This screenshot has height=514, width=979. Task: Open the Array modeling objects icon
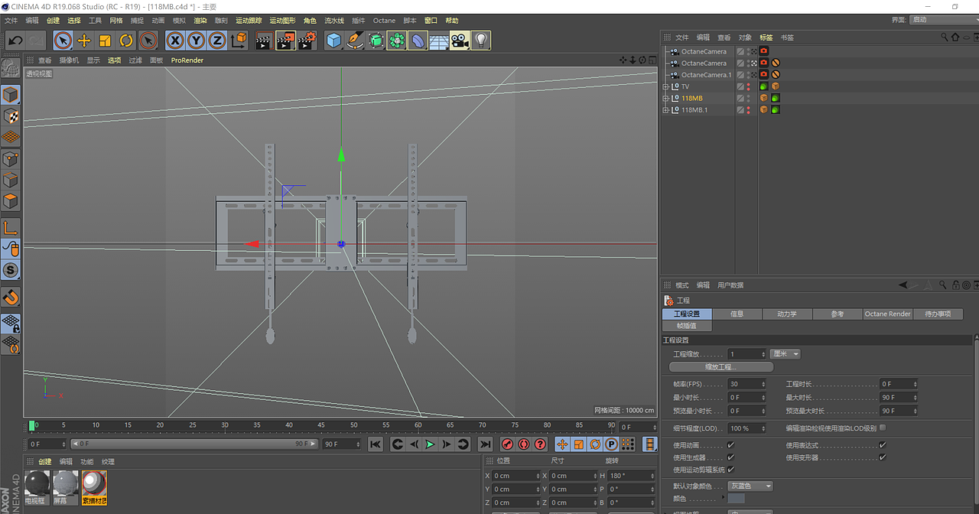pos(396,41)
